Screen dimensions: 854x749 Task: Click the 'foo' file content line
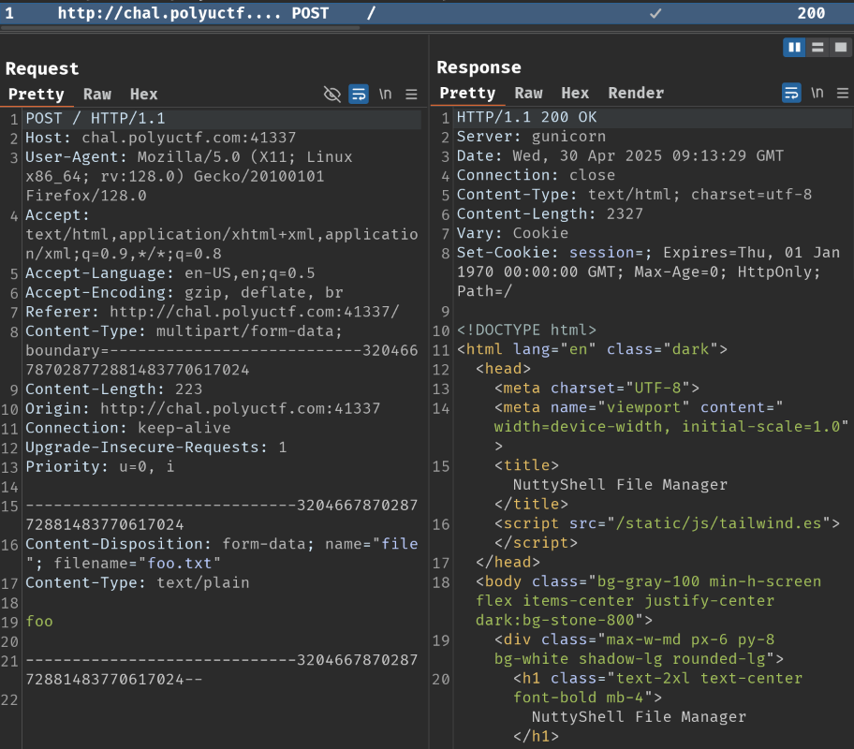pos(39,621)
